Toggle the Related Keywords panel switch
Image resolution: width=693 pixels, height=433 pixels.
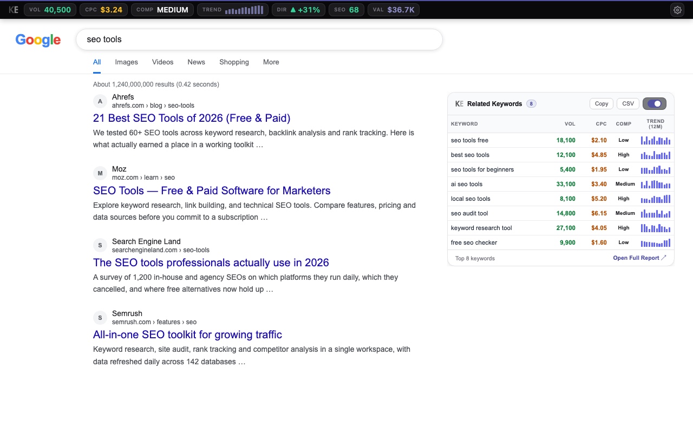[x=655, y=103]
